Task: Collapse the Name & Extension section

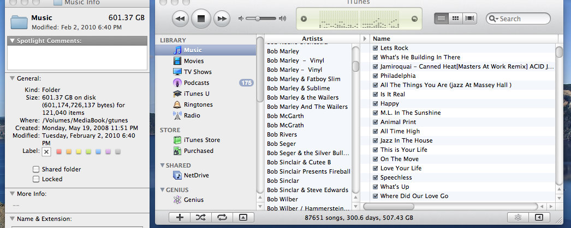Action: pos(13,219)
